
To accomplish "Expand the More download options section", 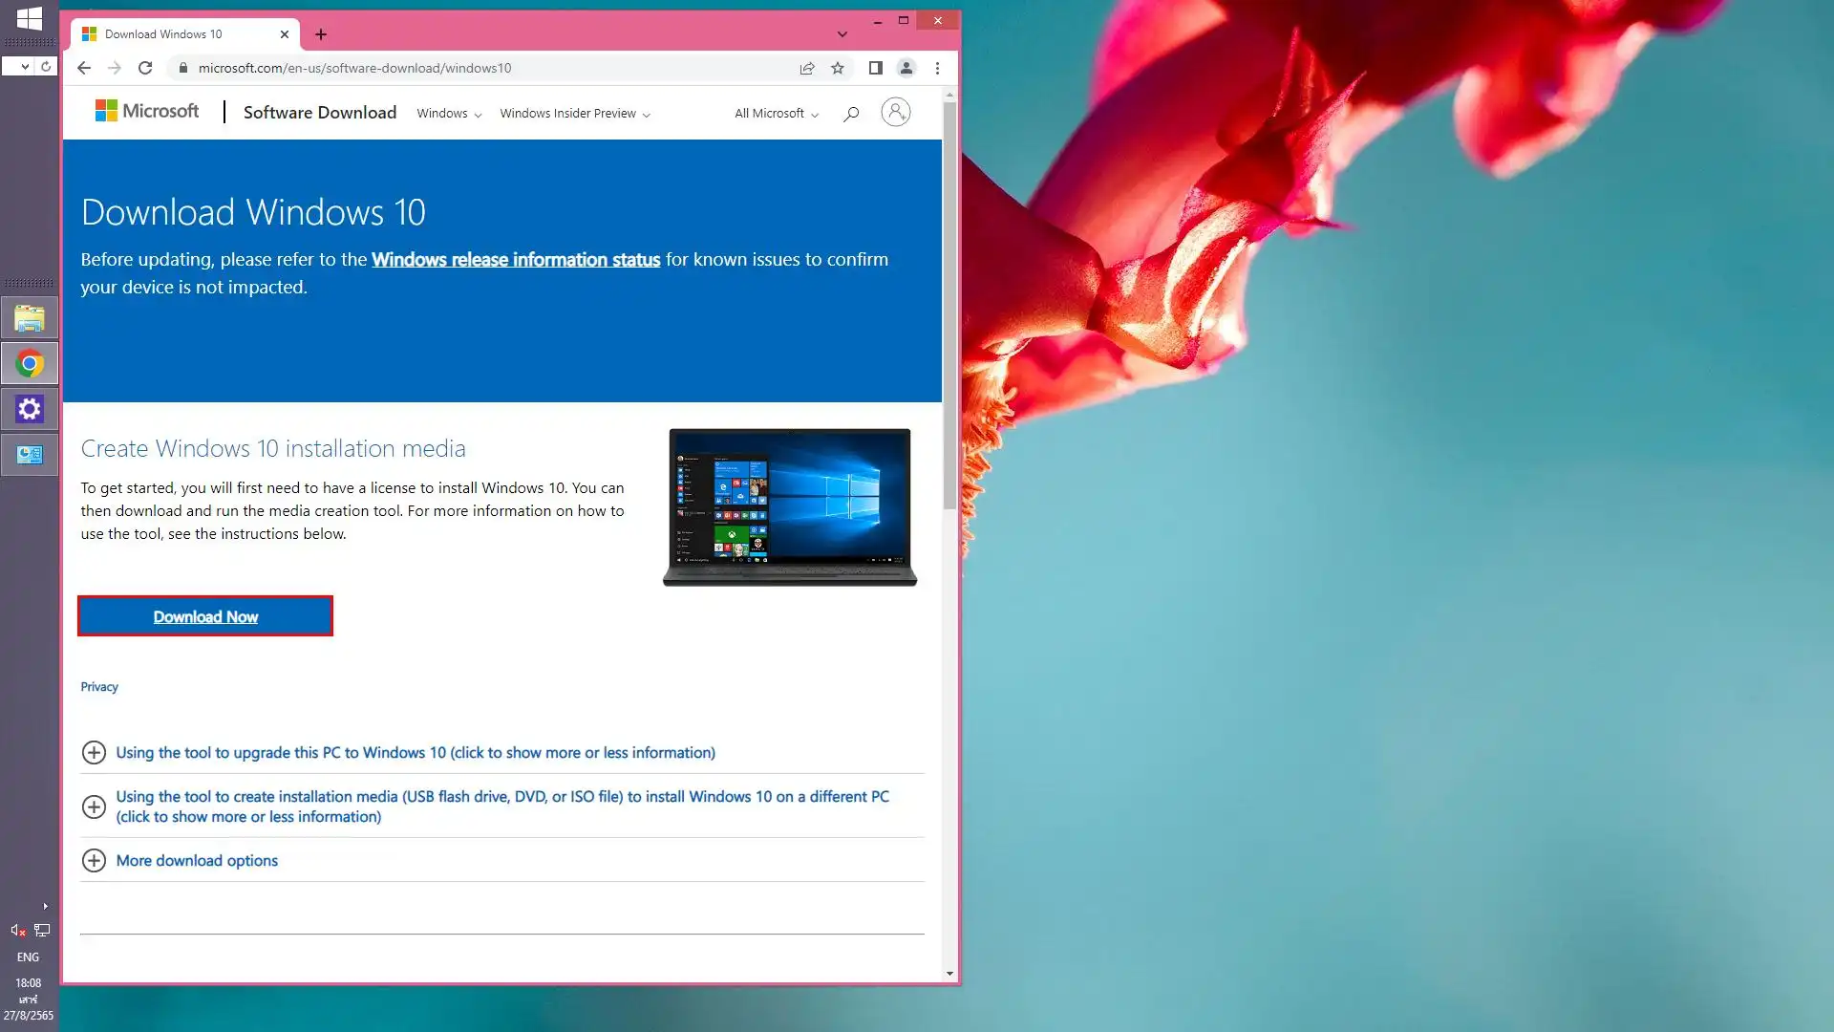I will [x=197, y=861].
